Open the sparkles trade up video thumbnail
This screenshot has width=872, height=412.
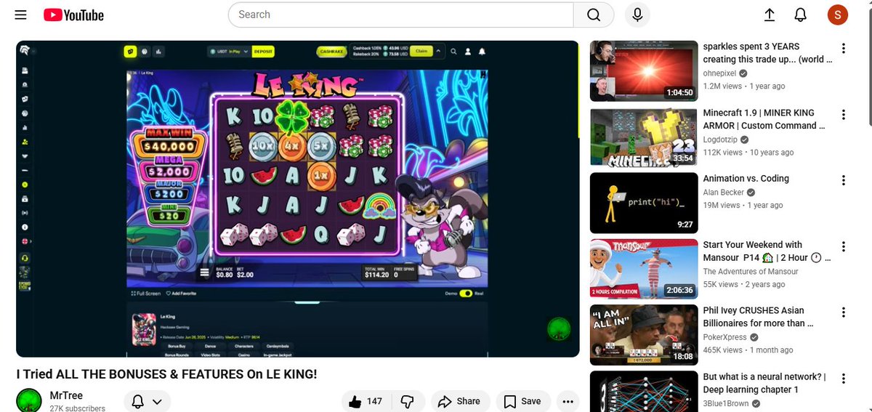643,70
